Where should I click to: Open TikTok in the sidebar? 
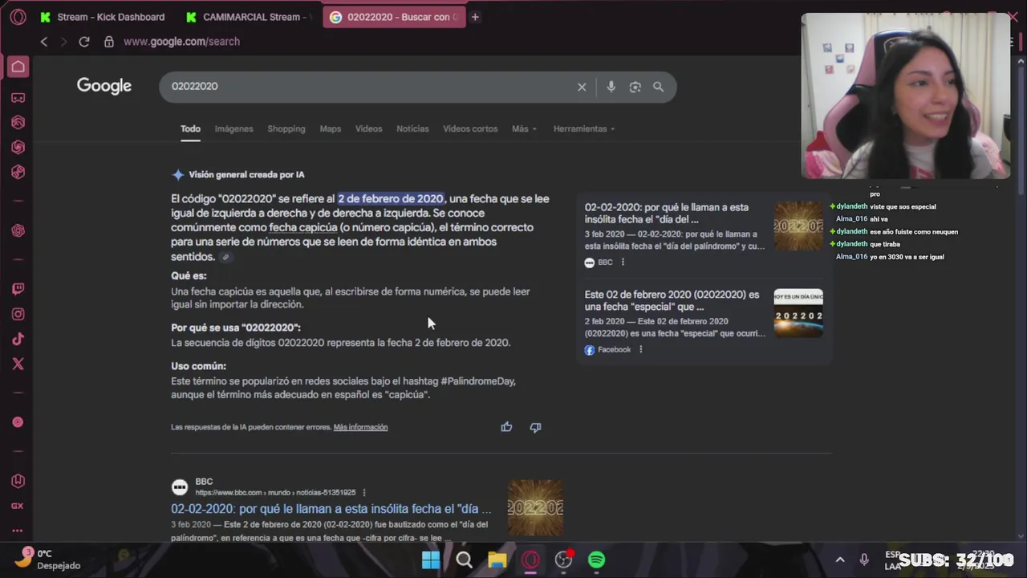point(18,339)
